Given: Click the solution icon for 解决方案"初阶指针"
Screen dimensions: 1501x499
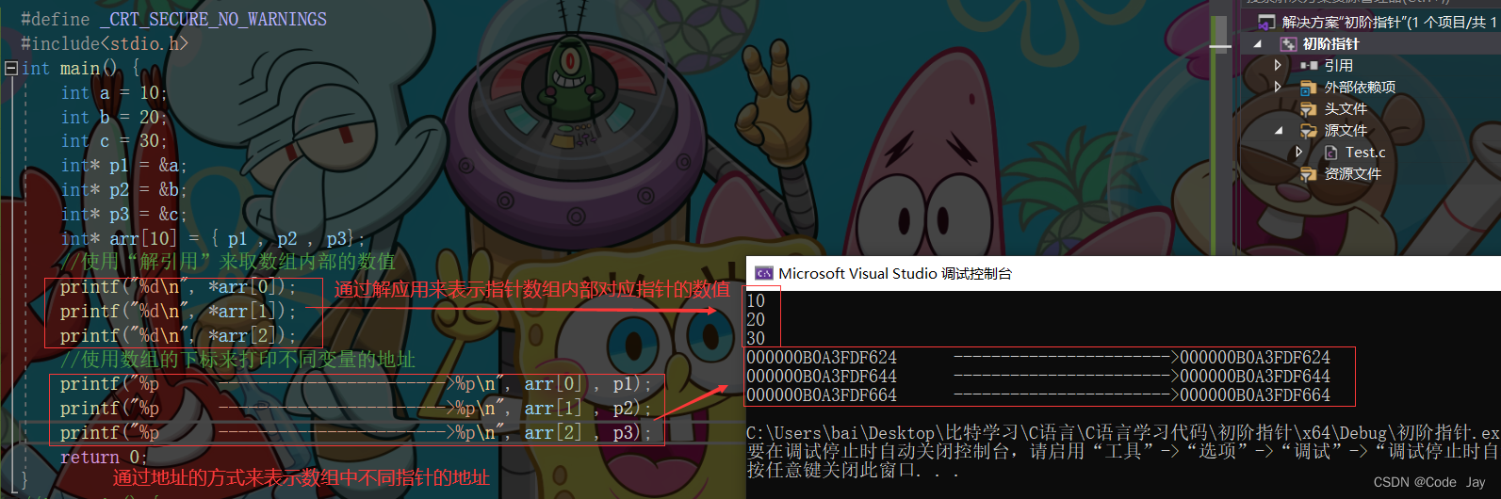Looking at the screenshot, I should click(x=1266, y=22).
